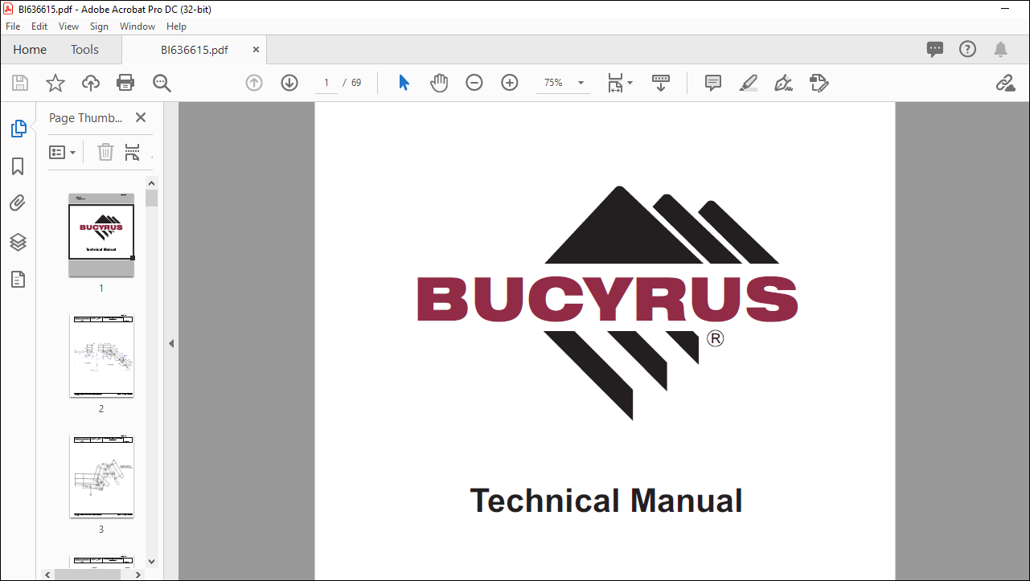Close the BI636615.pdf tab
The height and width of the screenshot is (581, 1030).
click(256, 49)
